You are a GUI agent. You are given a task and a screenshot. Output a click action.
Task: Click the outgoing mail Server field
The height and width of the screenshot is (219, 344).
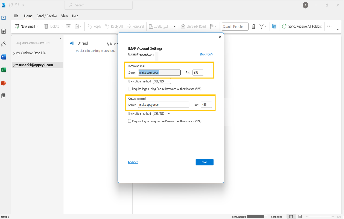(x=164, y=105)
